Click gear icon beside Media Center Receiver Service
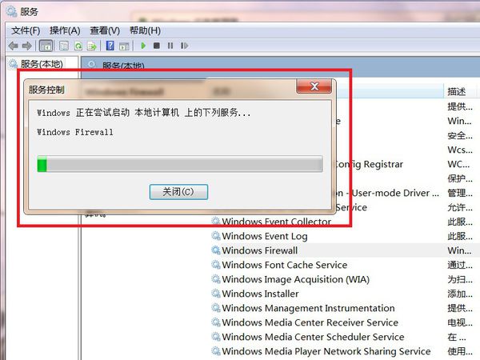Viewport: 480px width, 360px height. [x=216, y=322]
